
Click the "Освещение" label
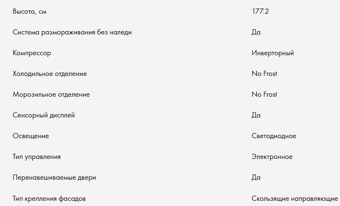point(31,136)
